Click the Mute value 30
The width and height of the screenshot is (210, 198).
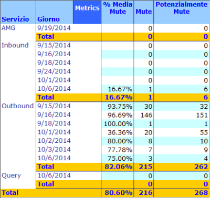[148, 106]
